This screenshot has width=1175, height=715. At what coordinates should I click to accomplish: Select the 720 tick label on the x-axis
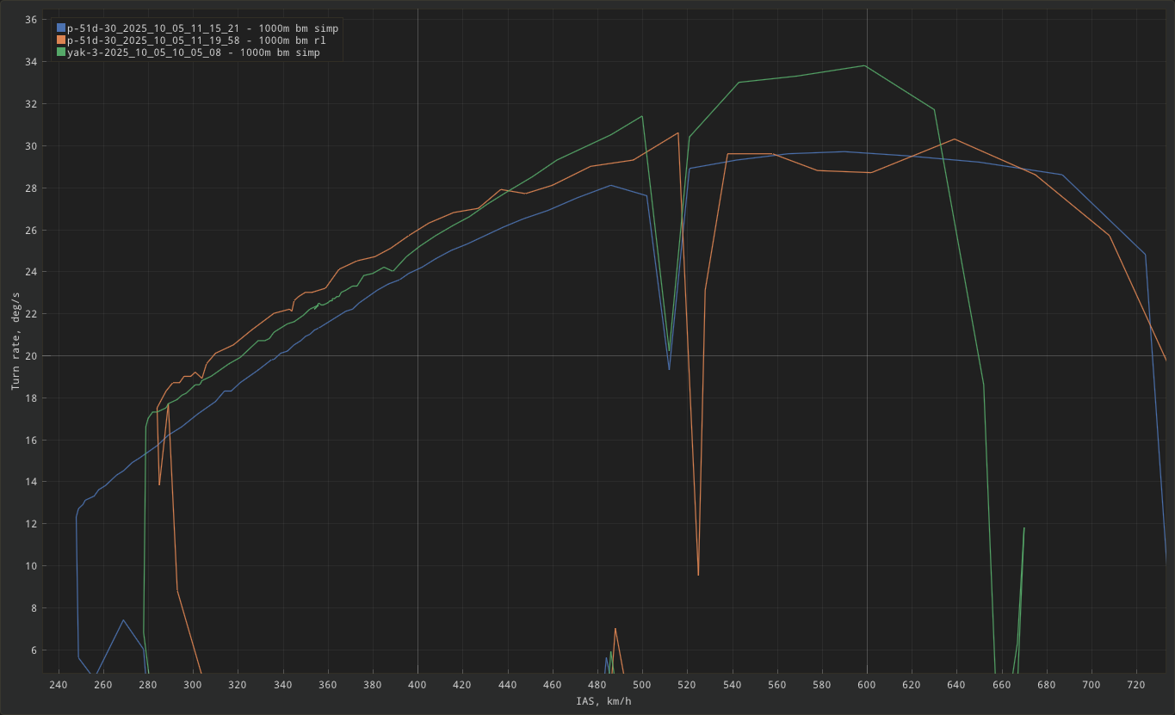(1136, 685)
